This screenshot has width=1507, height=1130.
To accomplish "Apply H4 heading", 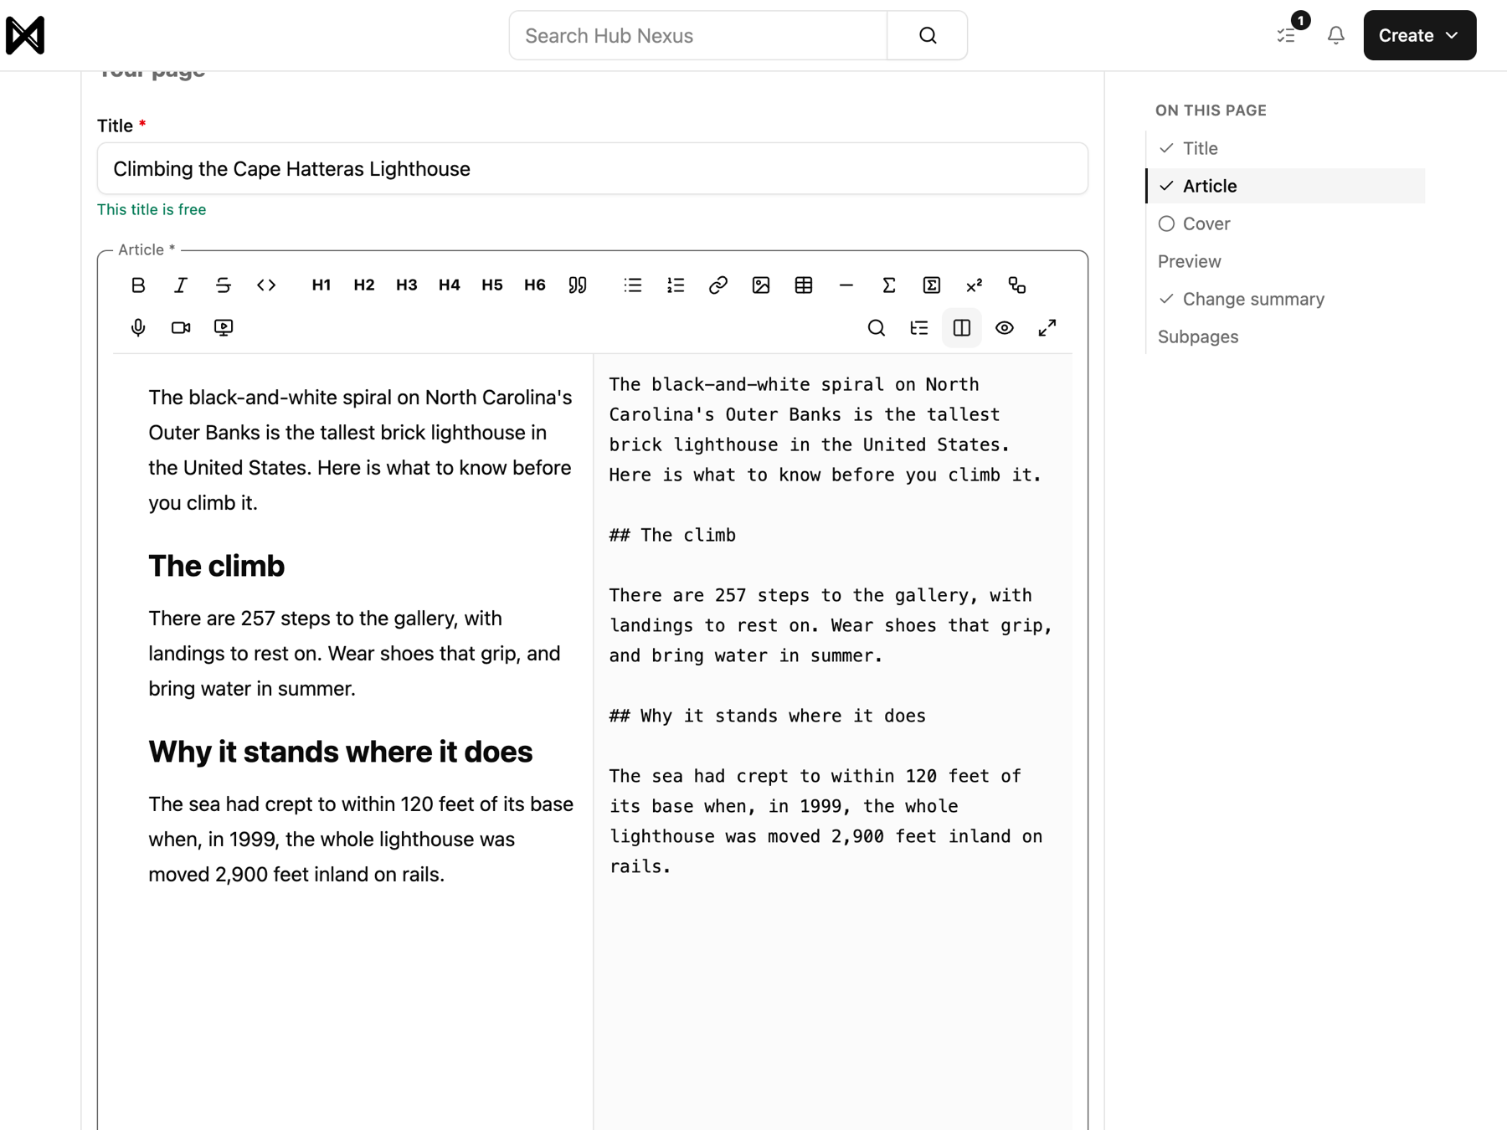I will [x=450, y=285].
